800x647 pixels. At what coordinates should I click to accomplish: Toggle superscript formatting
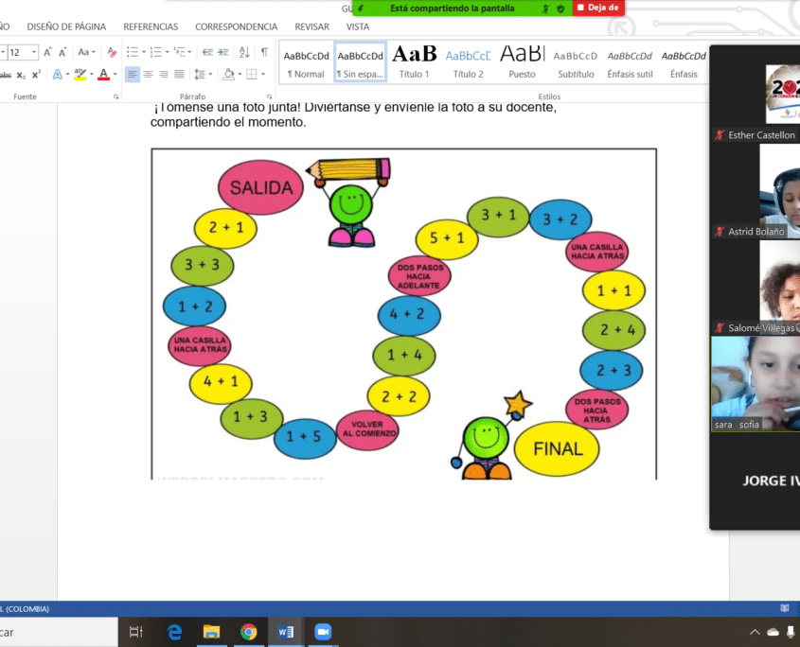pos(36,75)
